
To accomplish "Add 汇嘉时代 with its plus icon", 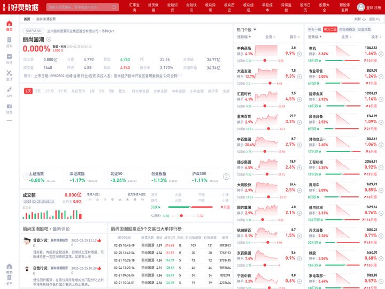I will 299,100.
